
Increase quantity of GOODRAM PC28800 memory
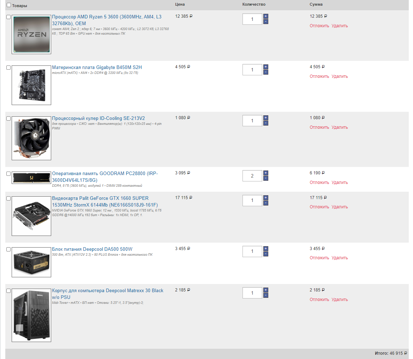coord(266,173)
